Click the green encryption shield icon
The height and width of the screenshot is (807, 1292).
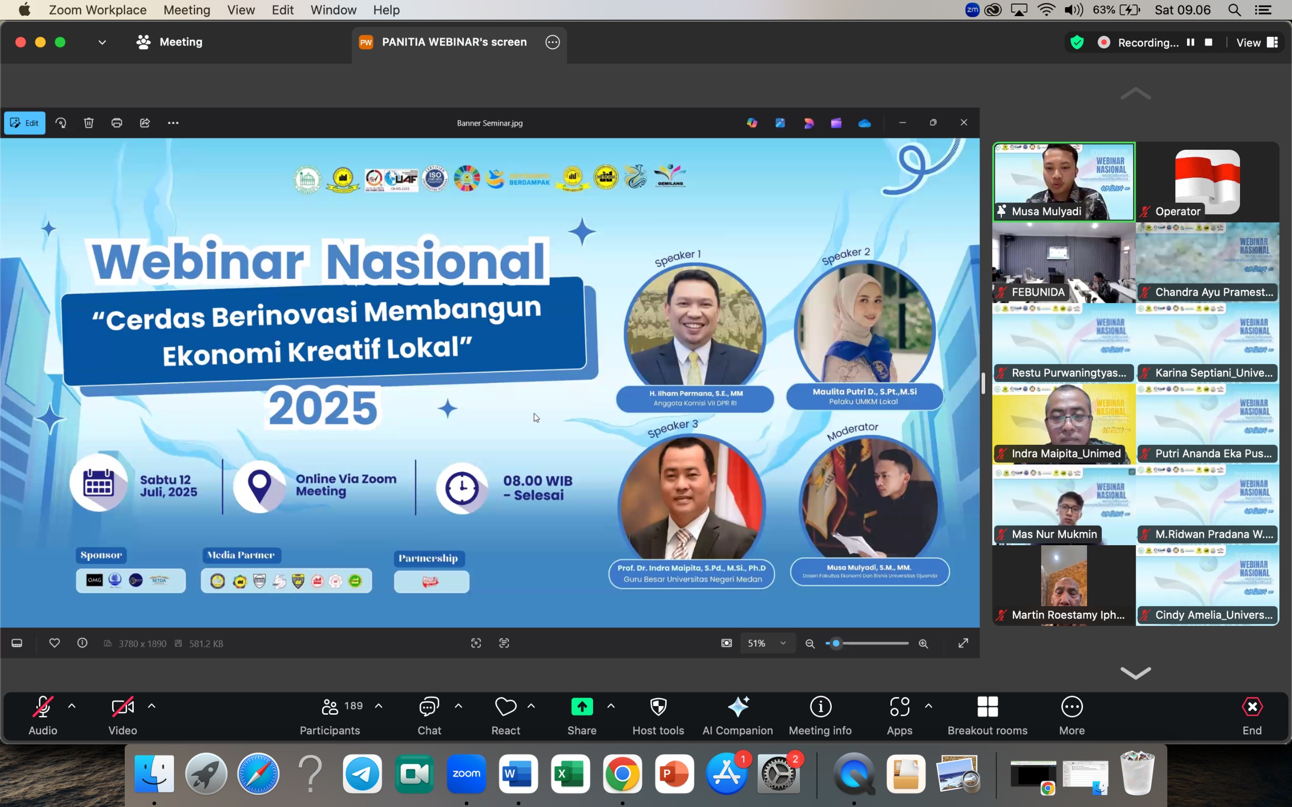tap(1077, 42)
